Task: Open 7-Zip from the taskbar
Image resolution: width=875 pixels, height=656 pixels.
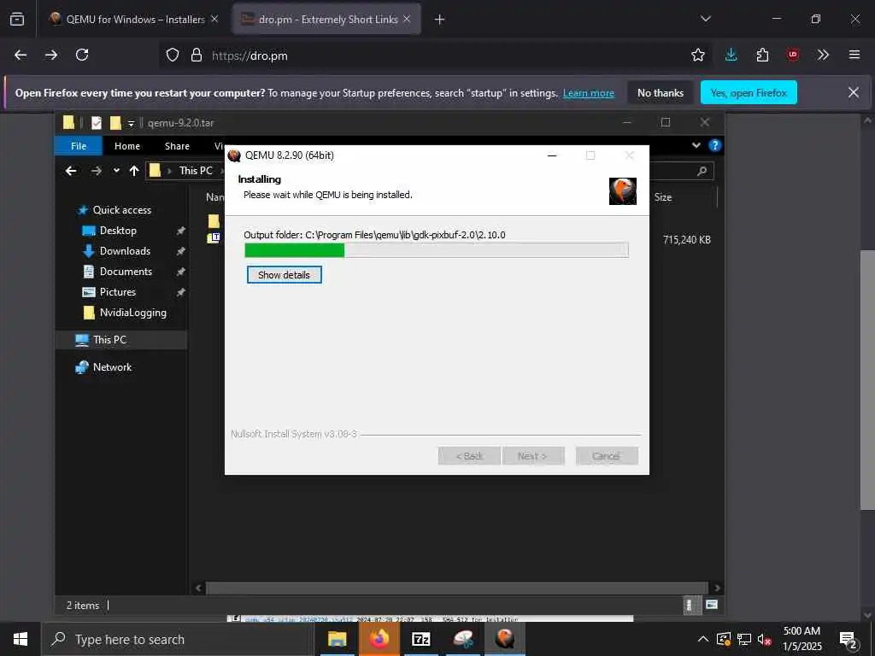Action: pyautogui.click(x=420, y=639)
